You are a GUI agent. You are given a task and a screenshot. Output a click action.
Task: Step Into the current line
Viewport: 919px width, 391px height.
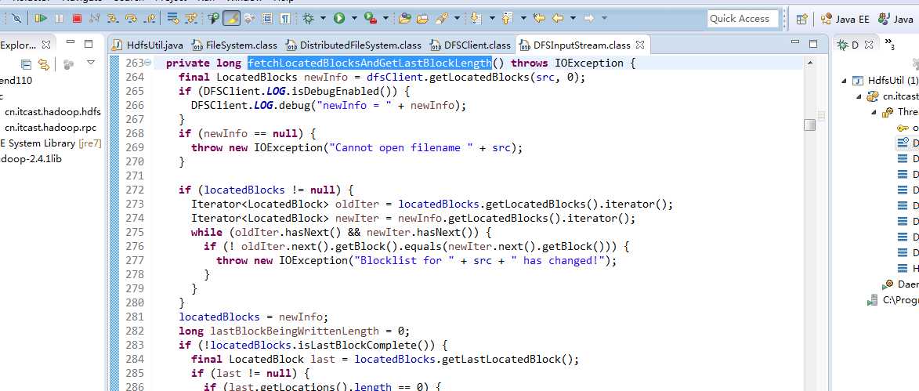pyautogui.click(x=113, y=18)
